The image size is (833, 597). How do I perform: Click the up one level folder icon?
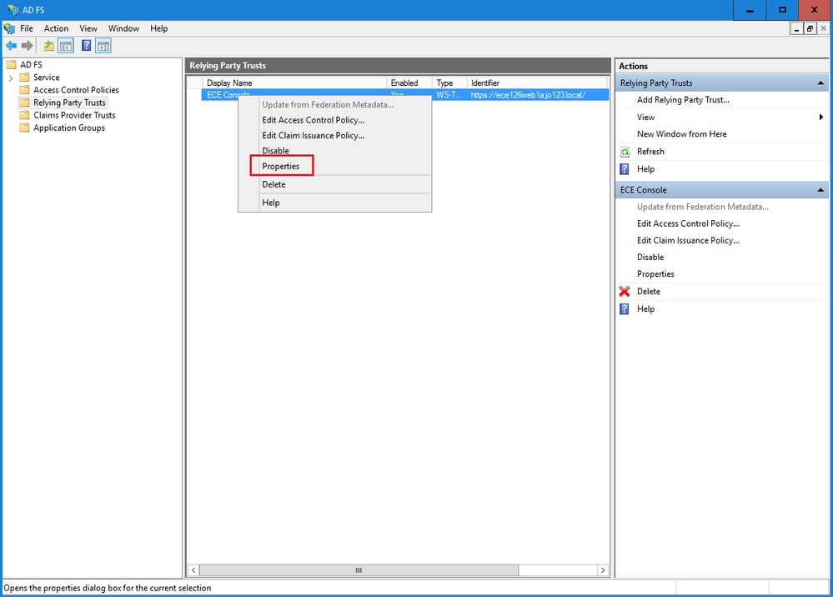[x=49, y=46]
